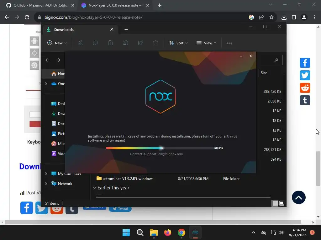
Task: Open the Chrome three-dot menu
Action: [x=314, y=17]
